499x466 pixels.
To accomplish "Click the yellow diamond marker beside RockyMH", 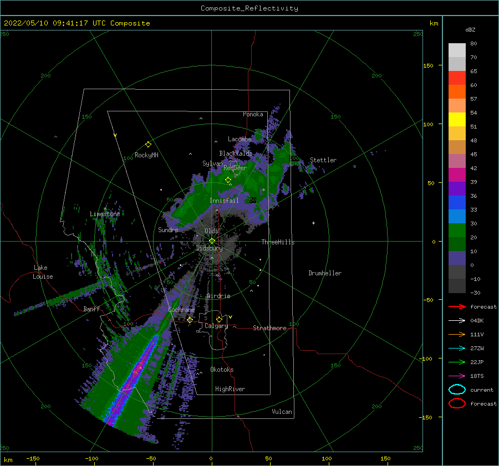I will click(148, 145).
